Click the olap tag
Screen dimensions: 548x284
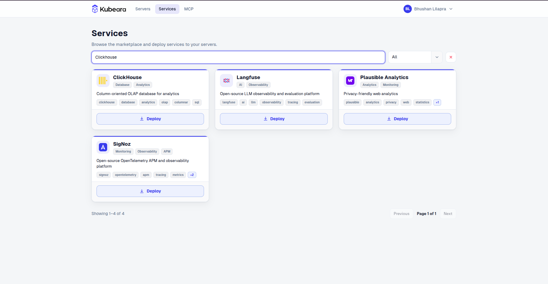pyautogui.click(x=165, y=102)
